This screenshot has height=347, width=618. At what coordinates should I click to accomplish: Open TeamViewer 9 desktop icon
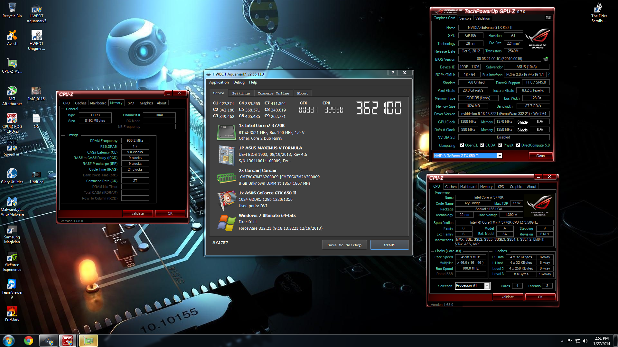point(12,289)
